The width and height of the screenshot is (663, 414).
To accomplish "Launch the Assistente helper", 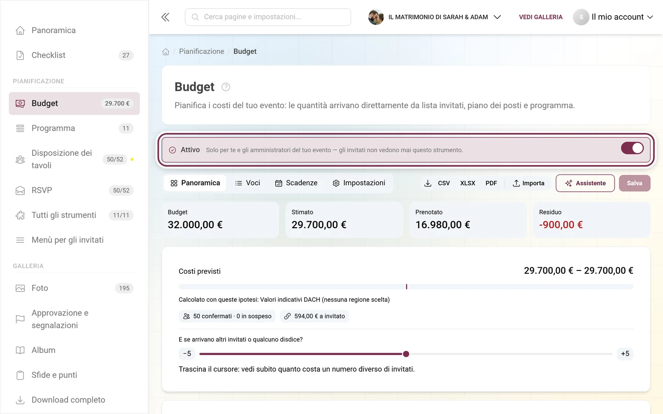I will coord(585,183).
